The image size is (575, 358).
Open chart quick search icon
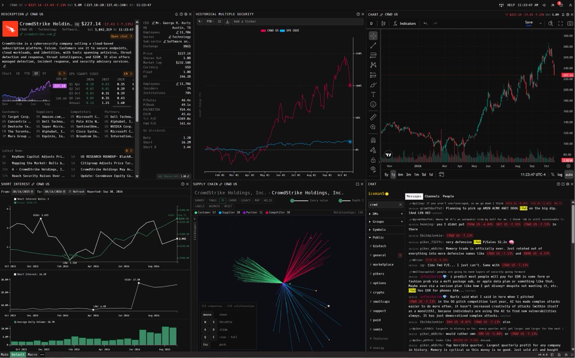tap(551, 23)
